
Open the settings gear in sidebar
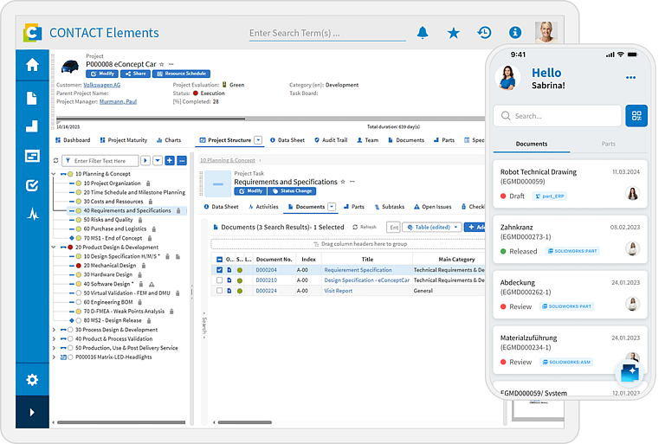(32, 380)
